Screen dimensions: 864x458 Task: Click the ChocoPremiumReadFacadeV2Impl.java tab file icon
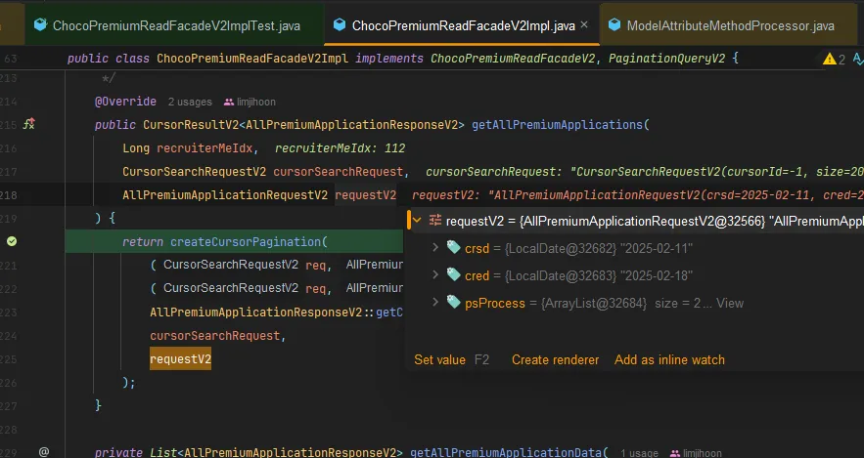coord(340,24)
